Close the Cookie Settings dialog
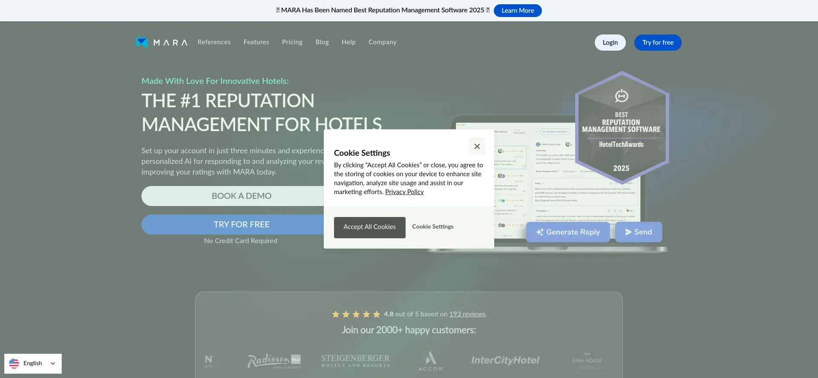Image resolution: width=818 pixels, height=378 pixels. coord(477,146)
